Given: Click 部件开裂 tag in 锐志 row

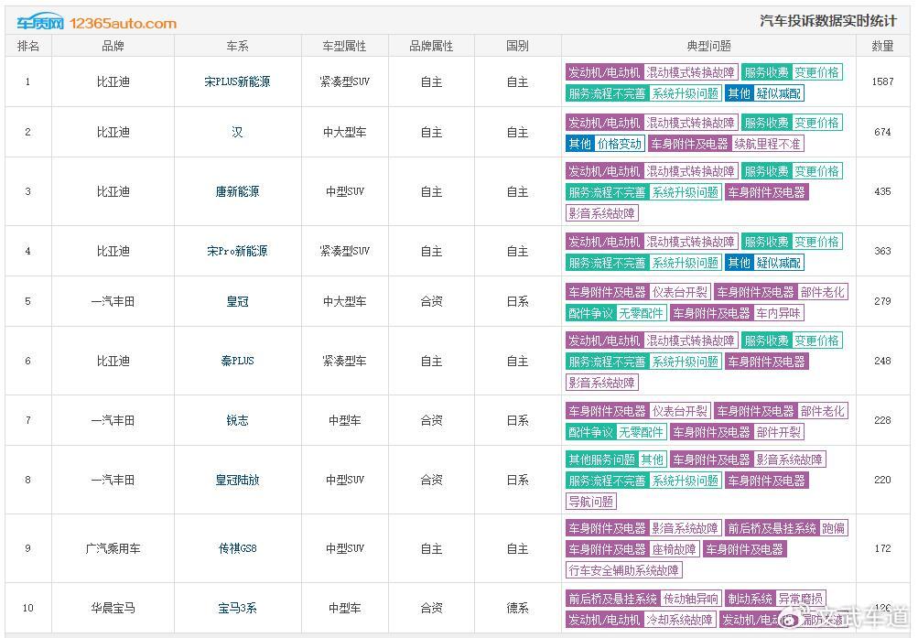Looking at the screenshot, I should 778,432.
